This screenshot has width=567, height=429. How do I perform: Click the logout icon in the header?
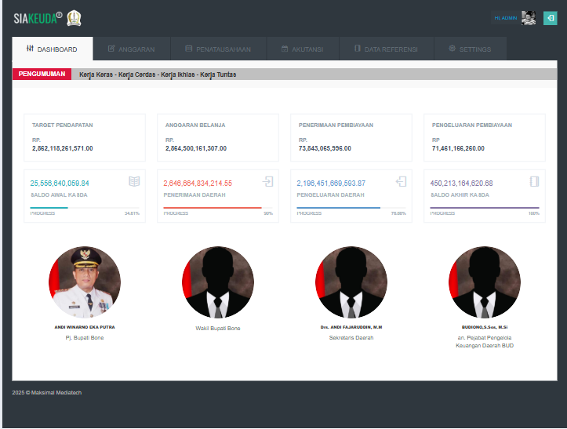pos(550,17)
